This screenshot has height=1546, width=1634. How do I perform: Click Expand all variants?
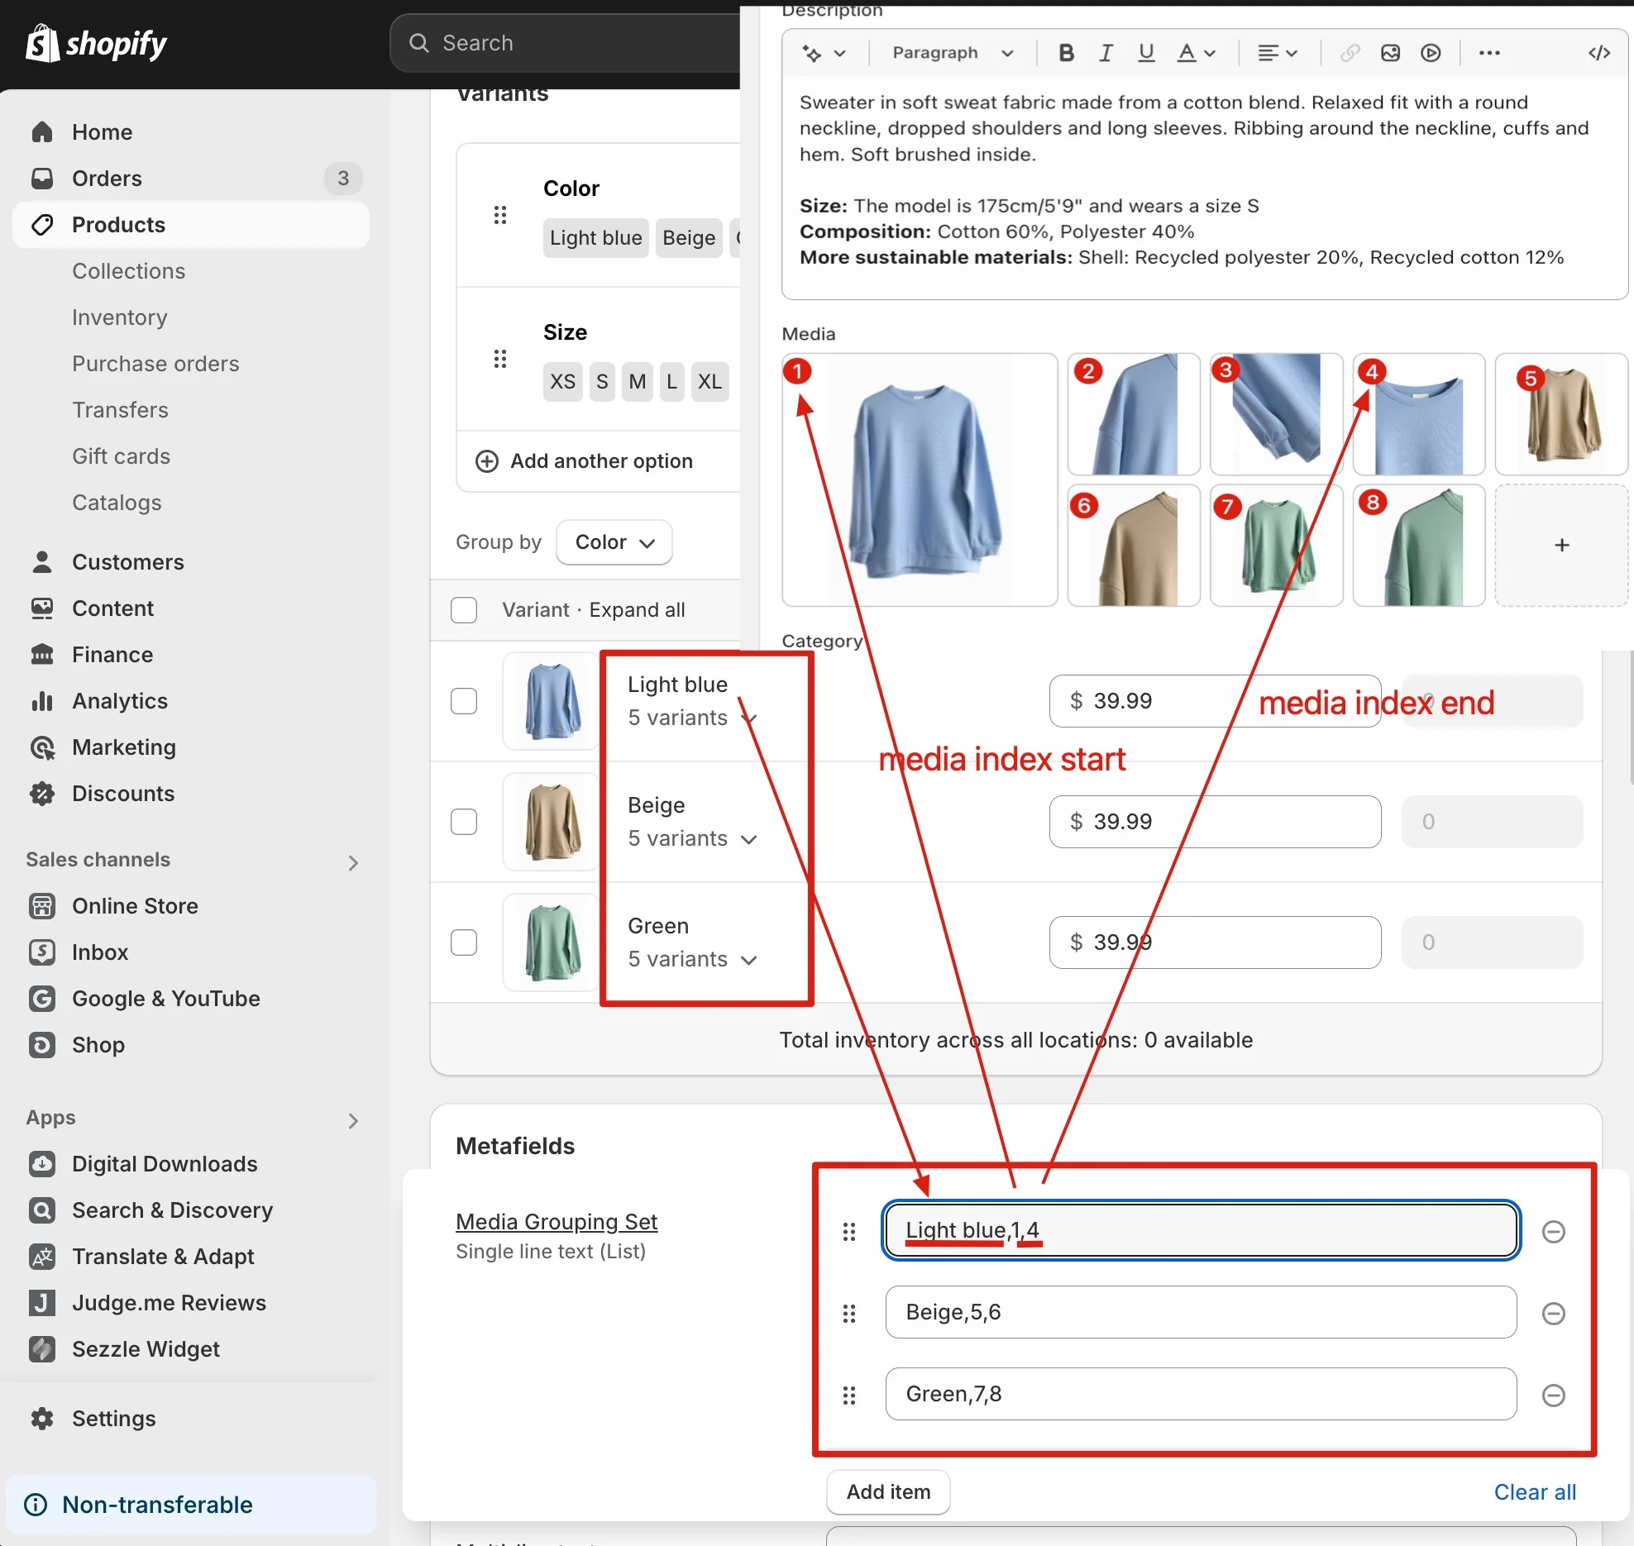tap(637, 610)
